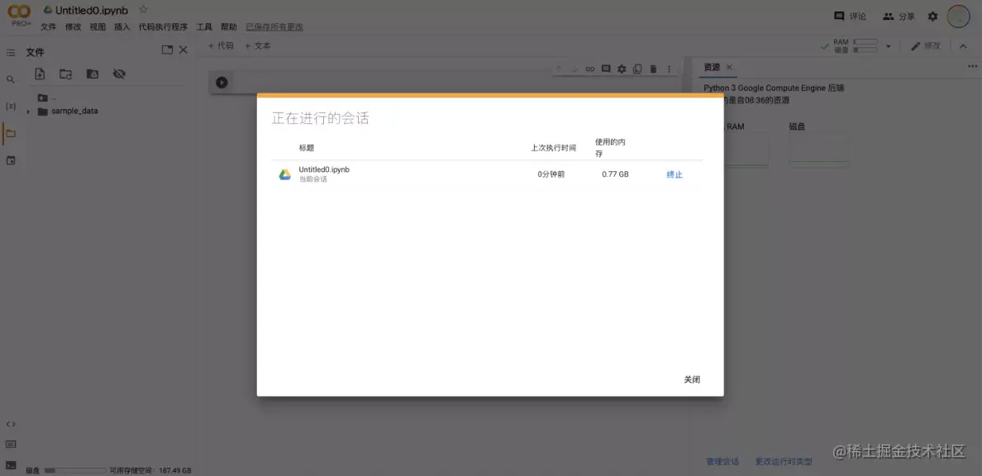
Task: Open the 文件 menu
Action: click(48, 27)
